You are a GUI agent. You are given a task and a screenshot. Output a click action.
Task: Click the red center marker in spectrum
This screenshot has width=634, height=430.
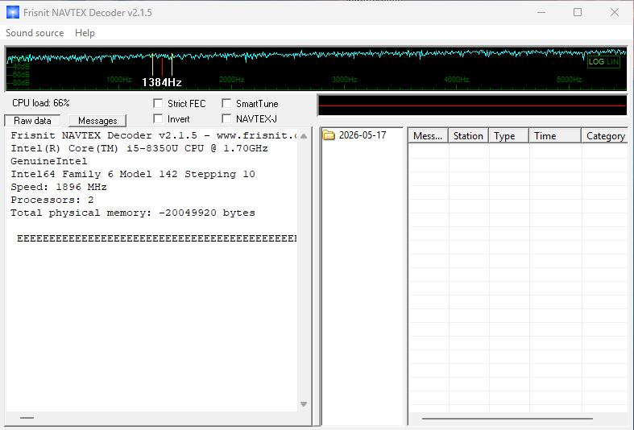click(x=162, y=67)
